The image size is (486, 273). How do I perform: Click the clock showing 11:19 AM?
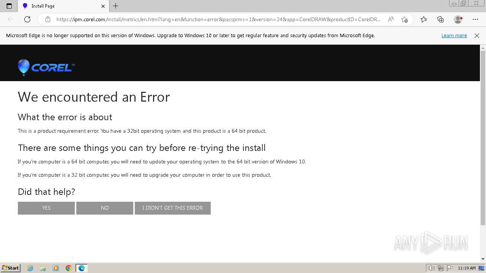[467, 268]
